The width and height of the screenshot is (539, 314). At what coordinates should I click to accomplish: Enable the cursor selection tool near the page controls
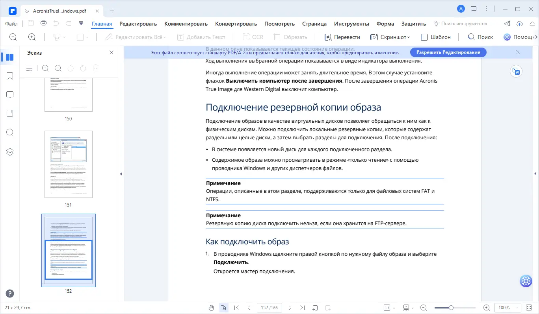click(x=224, y=307)
